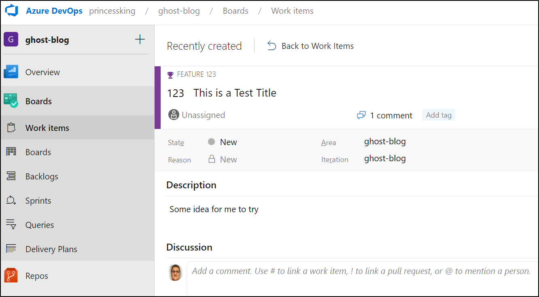Edit the title This is a Test Title

[x=235, y=93]
